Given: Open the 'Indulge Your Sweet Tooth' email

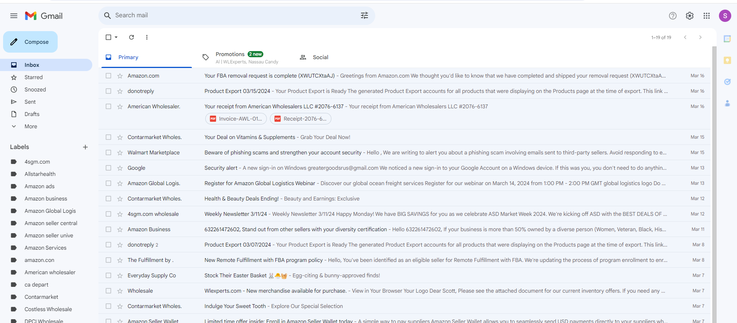Looking at the screenshot, I should pyautogui.click(x=404, y=306).
